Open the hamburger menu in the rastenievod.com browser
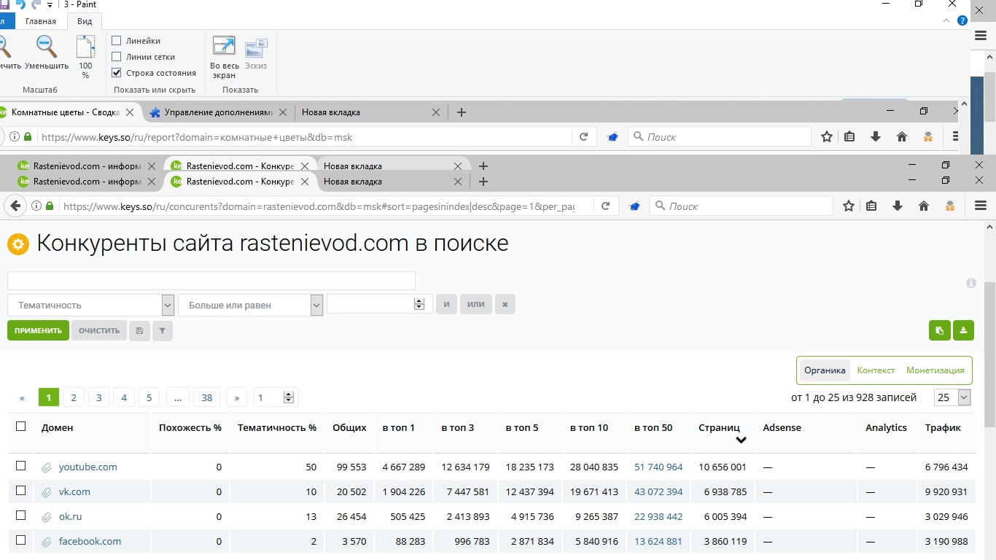996x560 pixels. click(x=981, y=206)
